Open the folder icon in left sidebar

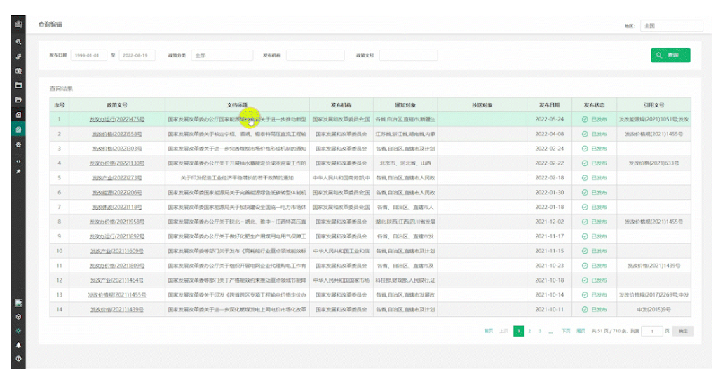coord(18,100)
